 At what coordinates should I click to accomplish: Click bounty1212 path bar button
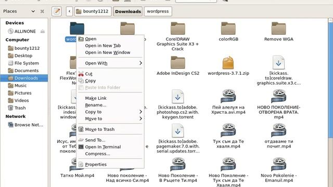point(93,11)
